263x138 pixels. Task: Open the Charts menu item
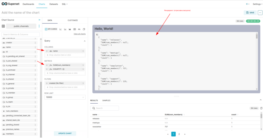42,4
